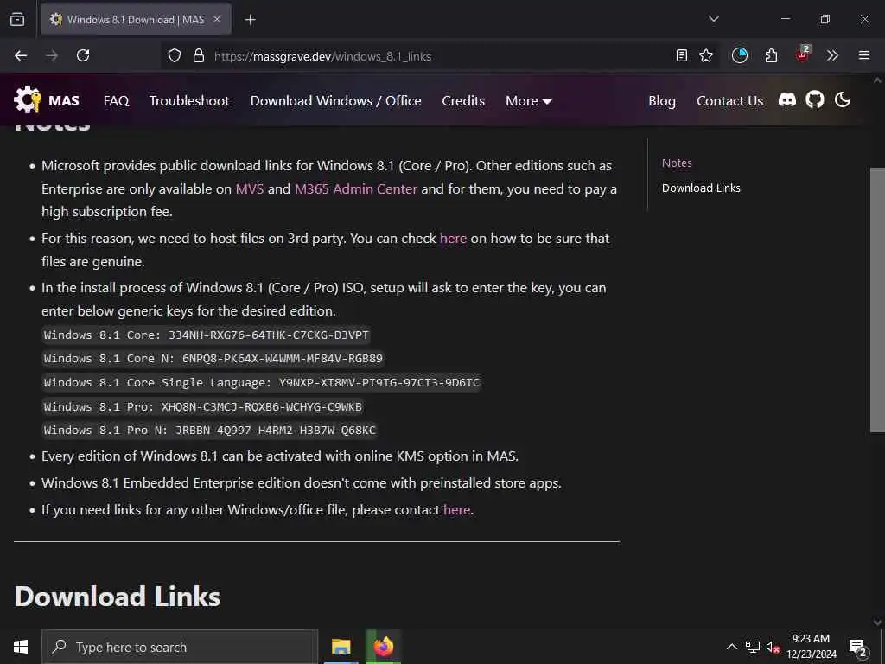Close the Windows 8.1 Download tab

[217, 19]
